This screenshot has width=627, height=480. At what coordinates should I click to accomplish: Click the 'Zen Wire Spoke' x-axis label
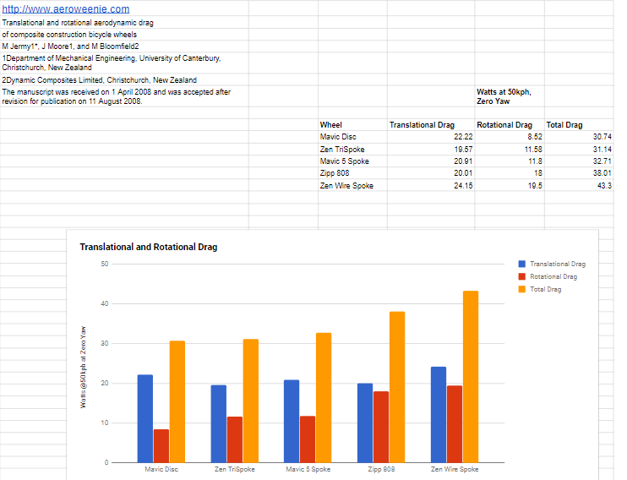tap(455, 469)
